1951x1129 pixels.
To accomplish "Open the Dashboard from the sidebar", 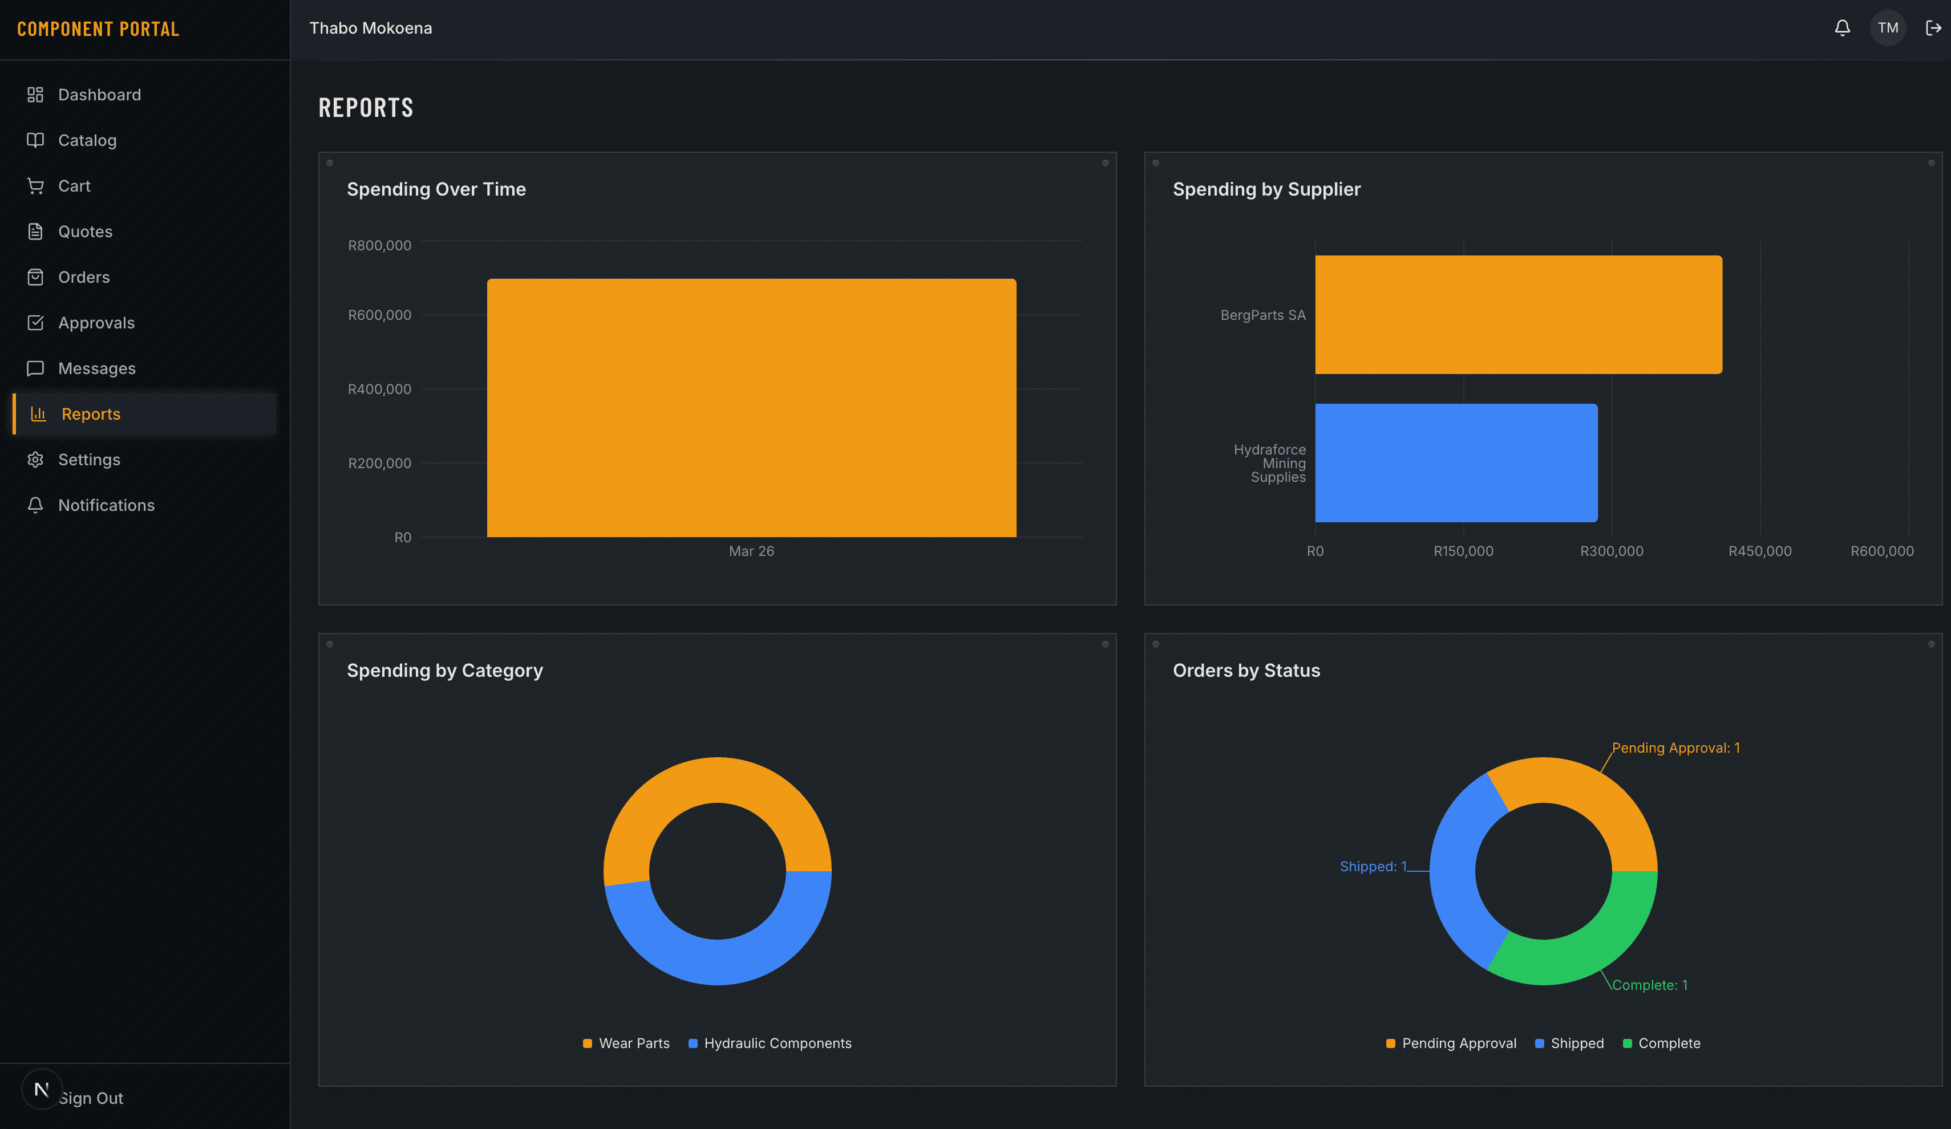I will coord(99,95).
